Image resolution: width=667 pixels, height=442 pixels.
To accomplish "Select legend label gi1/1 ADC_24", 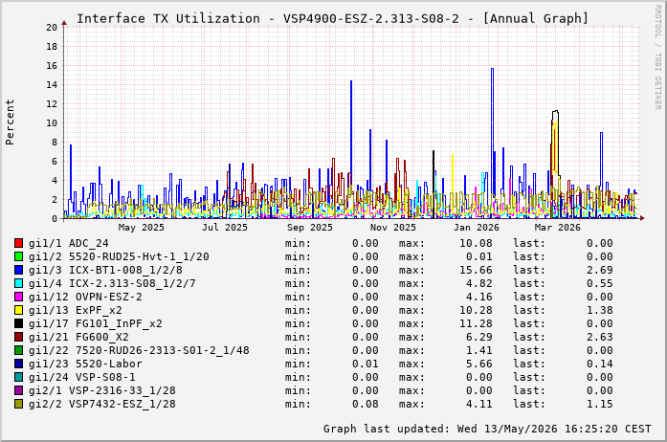I will pyautogui.click(x=69, y=243).
